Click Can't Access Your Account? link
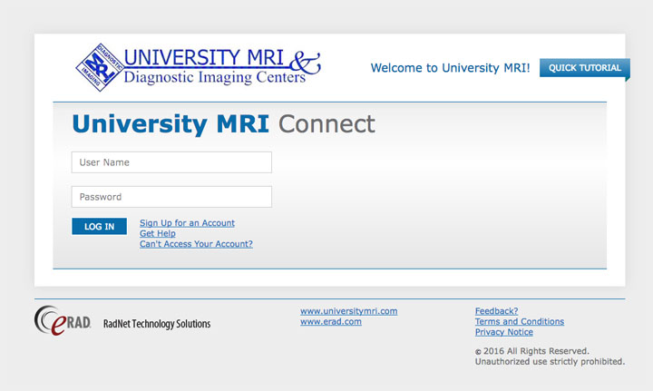Viewport: 653px width, 391px height. click(196, 244)
